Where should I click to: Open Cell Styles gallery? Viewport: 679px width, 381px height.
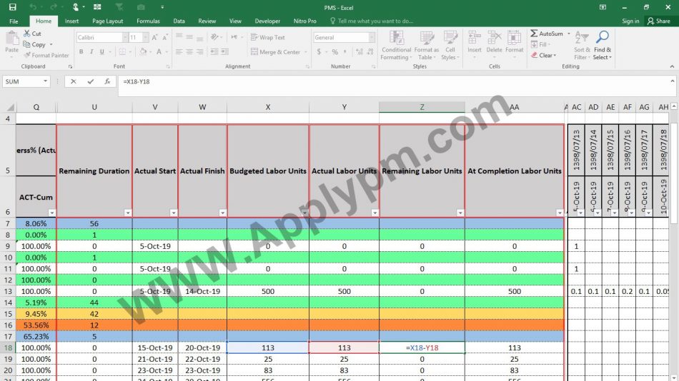pos(450,46)
